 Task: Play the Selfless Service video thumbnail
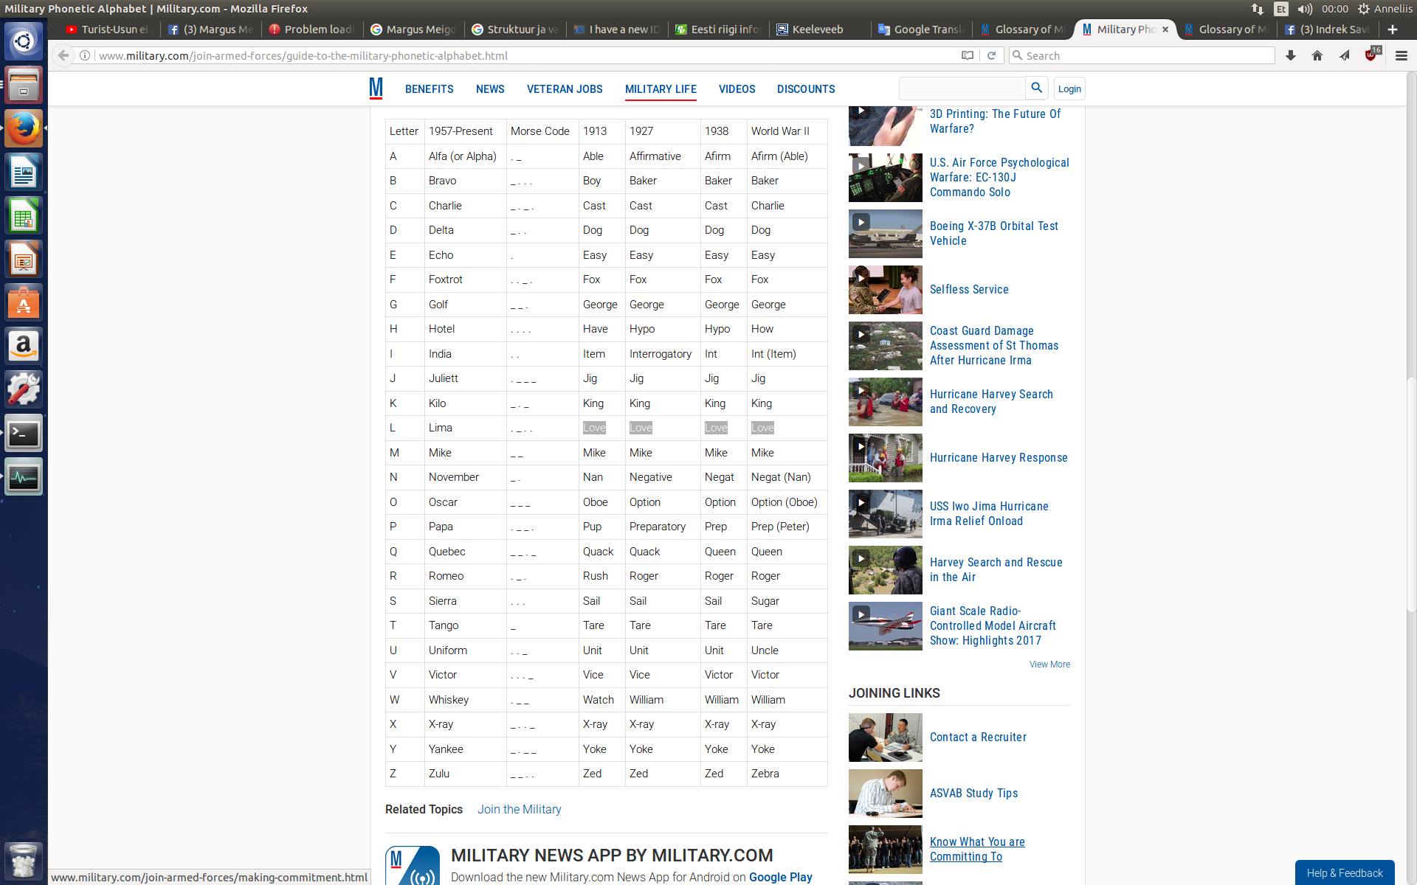click(x=885, y=290)
